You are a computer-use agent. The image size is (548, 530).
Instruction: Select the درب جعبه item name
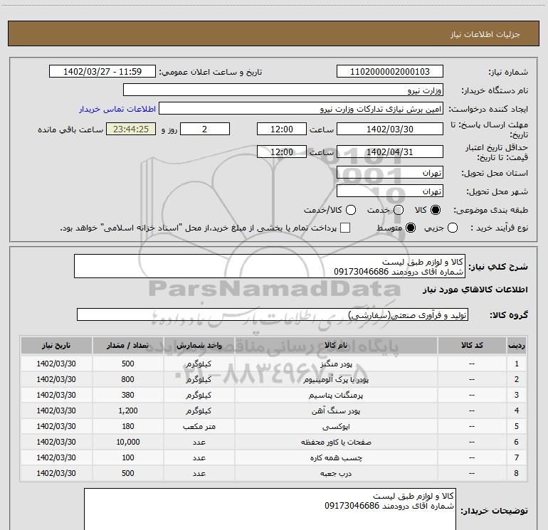click(x=336, y=473)
